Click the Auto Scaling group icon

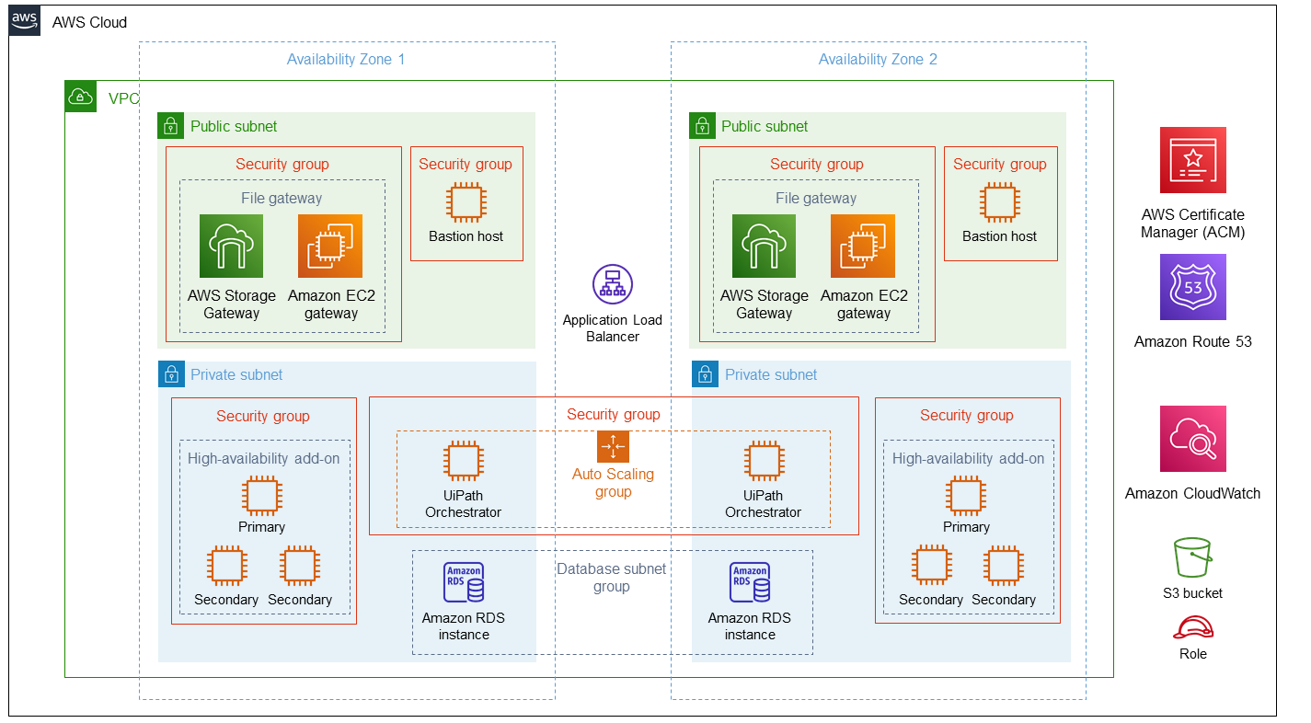pyautogui.click(x=613, y=446)
